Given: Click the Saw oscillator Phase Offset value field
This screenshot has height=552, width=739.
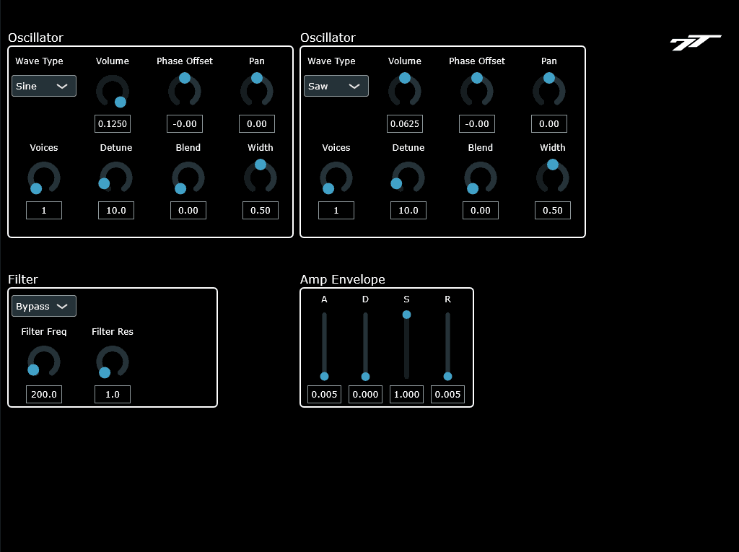Looking at the screenshot, I should [477, 124].
